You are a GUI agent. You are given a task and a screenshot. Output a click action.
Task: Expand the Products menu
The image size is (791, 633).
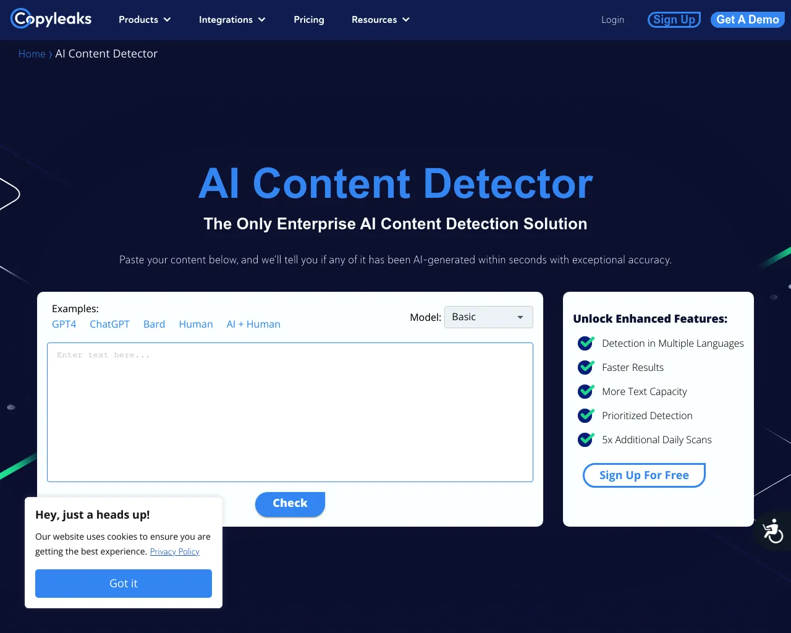tap(144, 19)
